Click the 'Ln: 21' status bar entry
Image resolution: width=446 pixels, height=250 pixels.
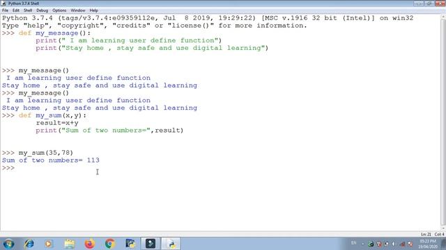pyautogui.click(x=426, y=235)
